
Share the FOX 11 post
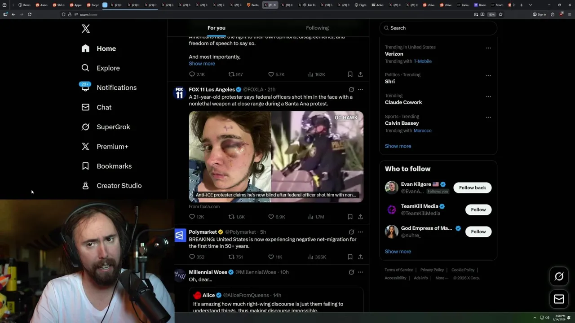tap(360, 217)
